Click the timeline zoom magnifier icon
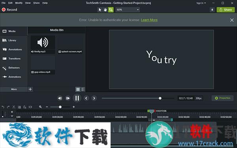The height and width of the screenshot is (148, 237). (x=40, y=107)
